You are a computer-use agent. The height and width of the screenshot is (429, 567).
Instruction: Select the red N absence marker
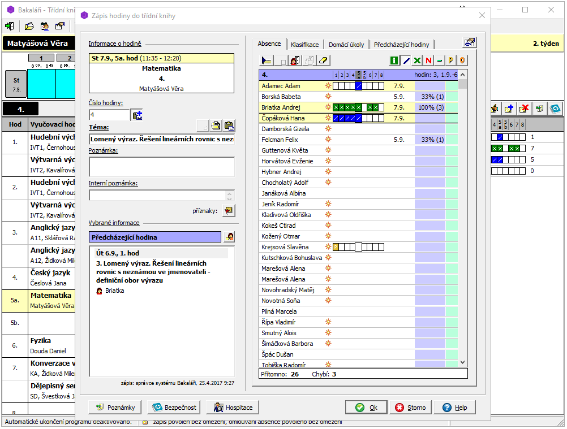(429, 60)
